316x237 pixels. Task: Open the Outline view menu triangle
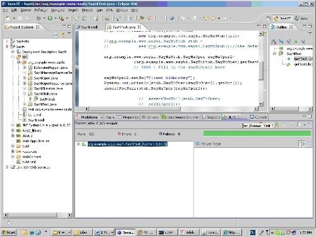pyautogui.click(x=310, y=33)
